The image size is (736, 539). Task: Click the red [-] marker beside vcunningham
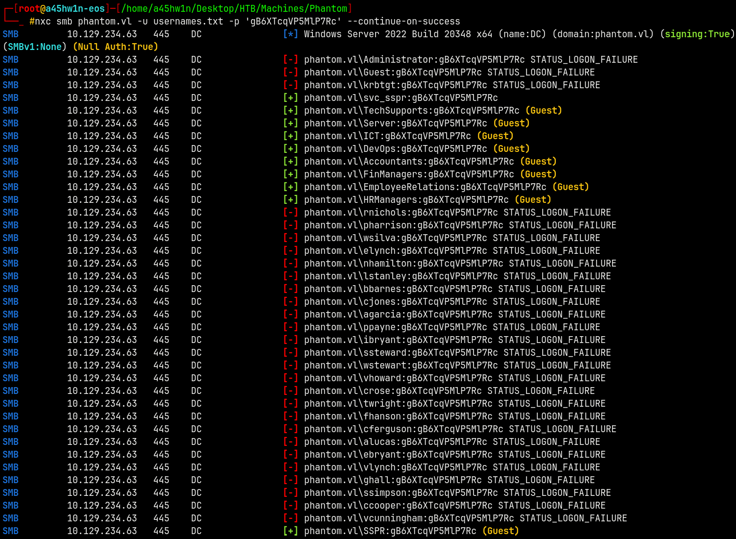point(290,518)
